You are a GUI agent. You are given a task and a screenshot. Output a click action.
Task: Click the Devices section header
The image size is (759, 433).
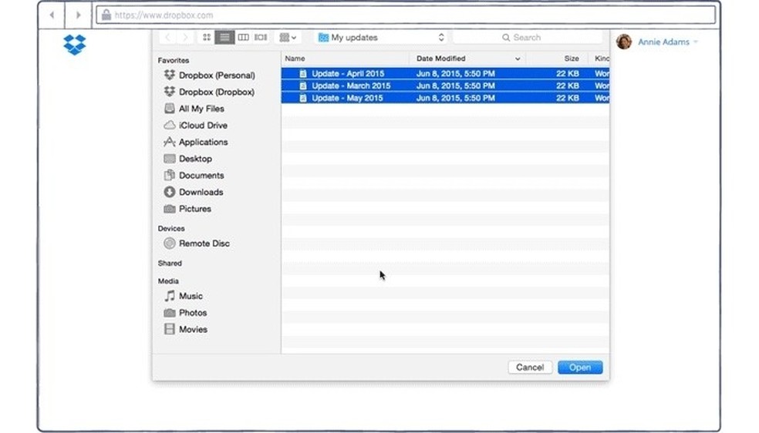point(171,229)
